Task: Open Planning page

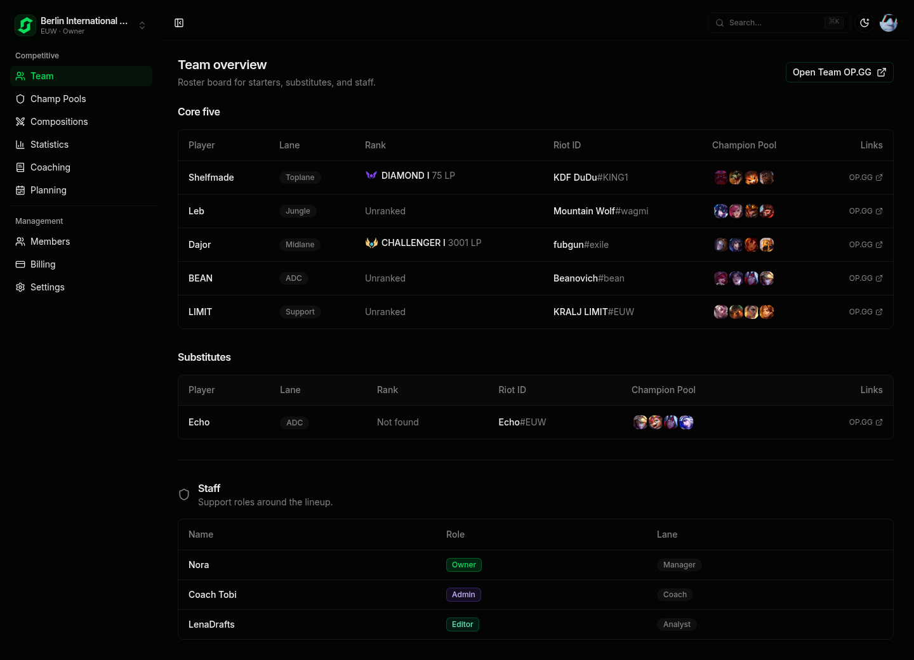Action: coord(81,190)
